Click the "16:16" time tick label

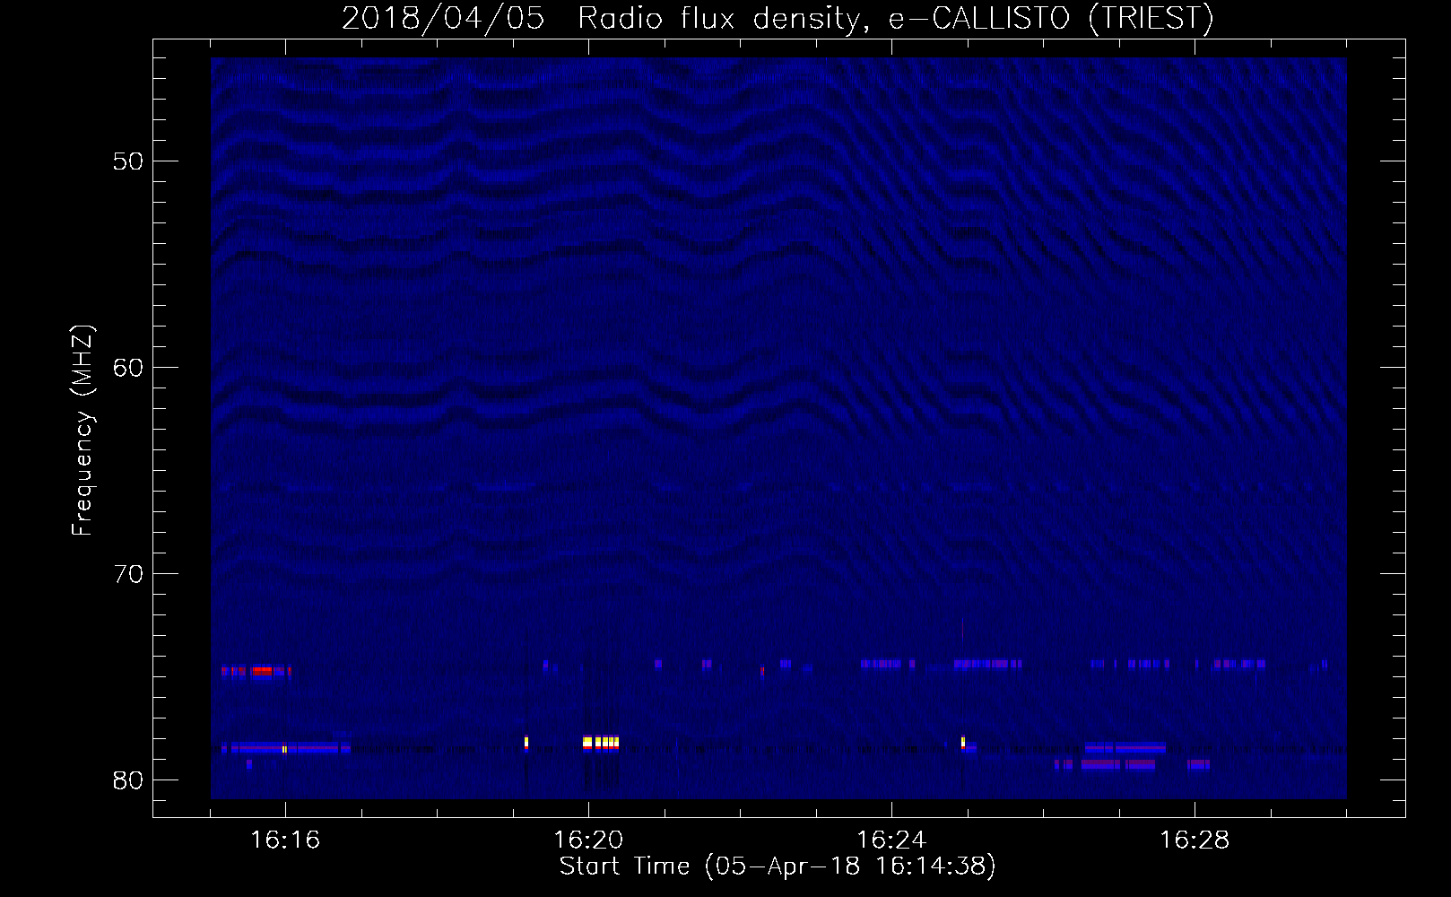285,840
